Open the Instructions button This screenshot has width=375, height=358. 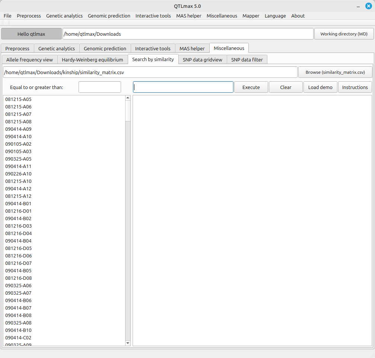(x=355, y=87)
